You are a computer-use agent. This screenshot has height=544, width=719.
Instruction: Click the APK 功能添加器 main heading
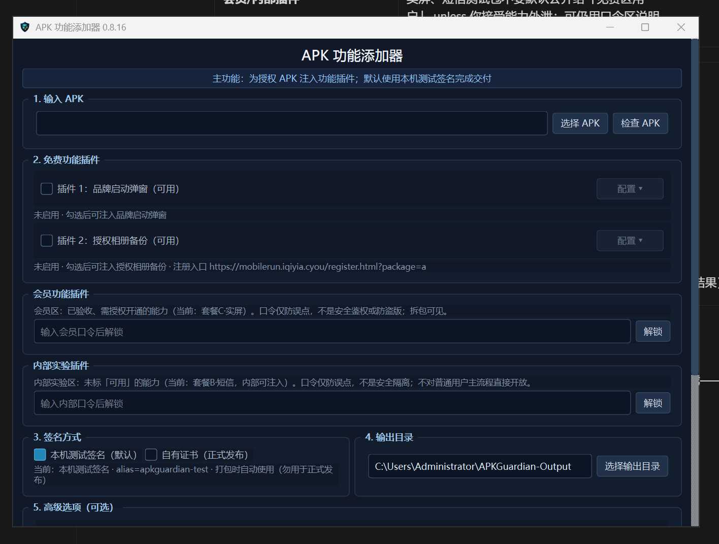point(352,56)
